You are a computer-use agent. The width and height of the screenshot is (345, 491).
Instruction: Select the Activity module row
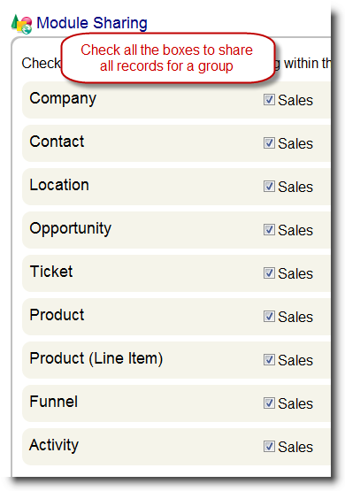[176, 447]
